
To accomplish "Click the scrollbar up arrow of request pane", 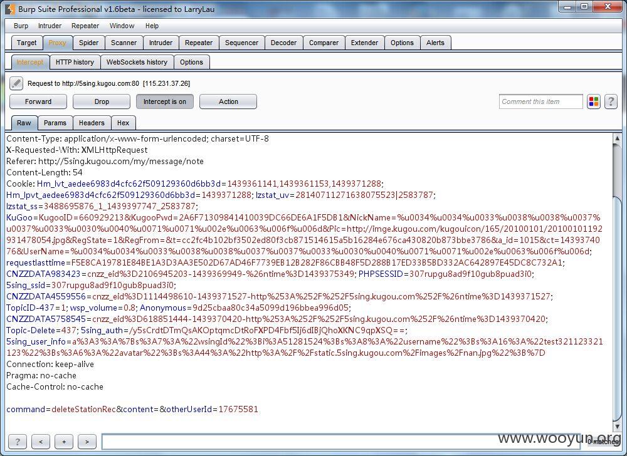I will [x=617, y=138].
